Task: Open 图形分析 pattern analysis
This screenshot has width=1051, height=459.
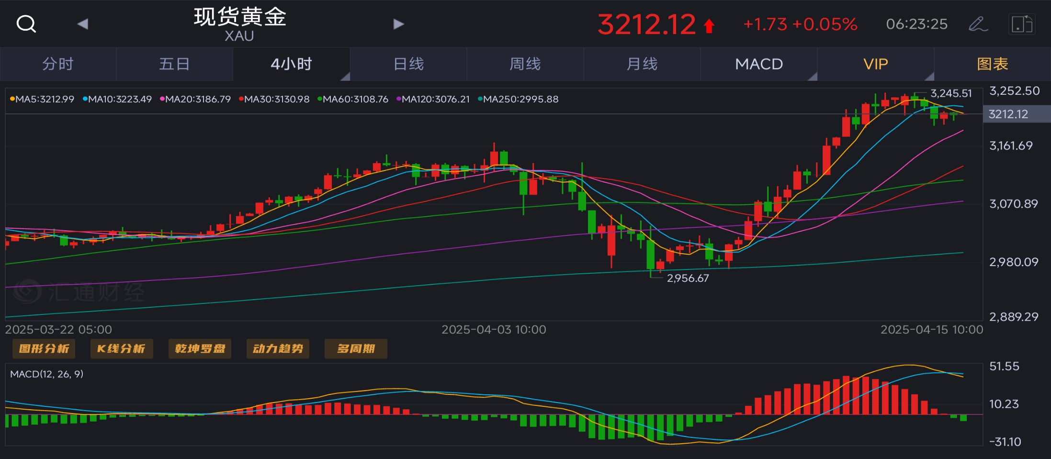Action: pos(44,348)
